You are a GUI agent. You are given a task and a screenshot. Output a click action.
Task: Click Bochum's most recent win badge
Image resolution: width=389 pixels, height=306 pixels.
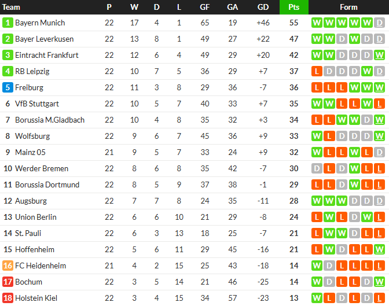click(x=379, y=282)
